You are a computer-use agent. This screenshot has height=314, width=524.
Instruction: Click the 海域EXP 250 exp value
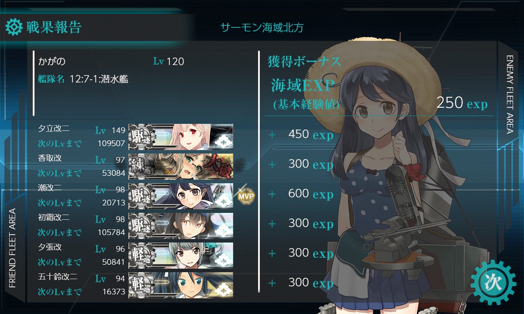tap(462, 103)
